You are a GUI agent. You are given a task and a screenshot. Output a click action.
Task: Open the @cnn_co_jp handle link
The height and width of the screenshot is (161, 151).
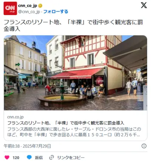pyautogui.click(x=29, y=12)
